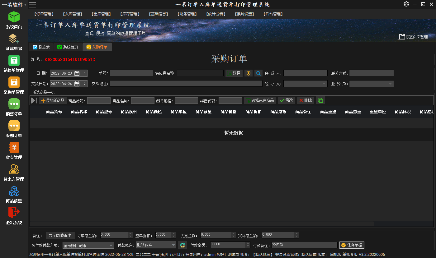Open the 【财务管理】 menu
436x258 pixels.
pos(187,14)
